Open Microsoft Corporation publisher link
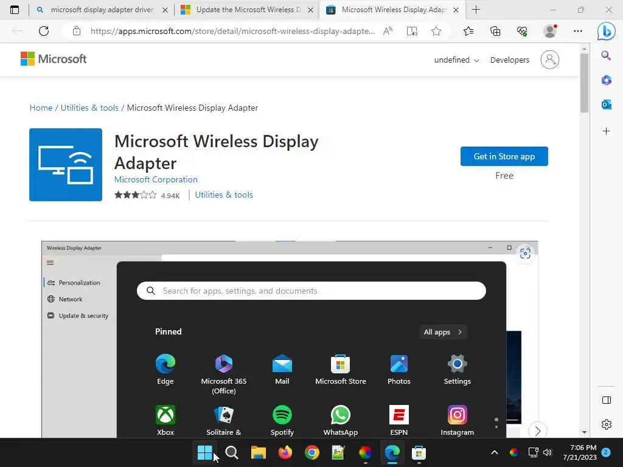 point(156,179)
